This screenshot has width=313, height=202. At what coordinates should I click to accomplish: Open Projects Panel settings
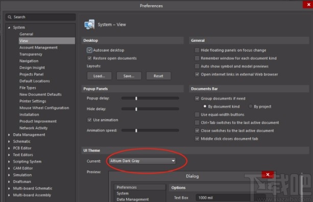click(x=31, y=74)
